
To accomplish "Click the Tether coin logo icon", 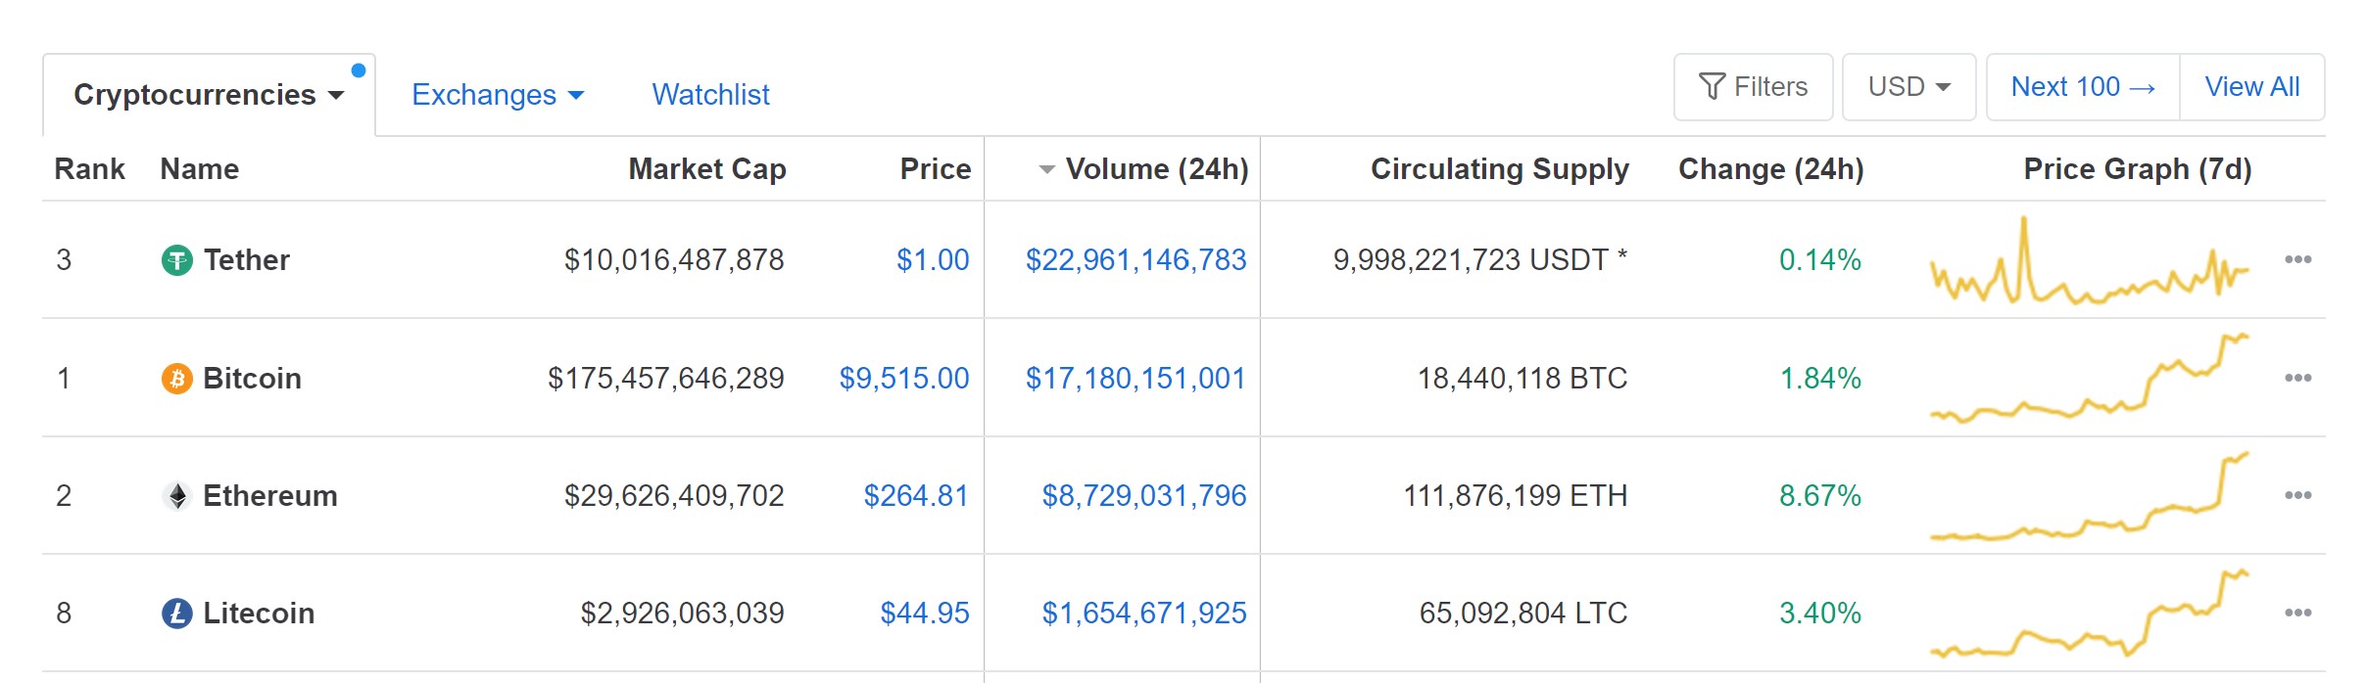I will coord(176,260).
